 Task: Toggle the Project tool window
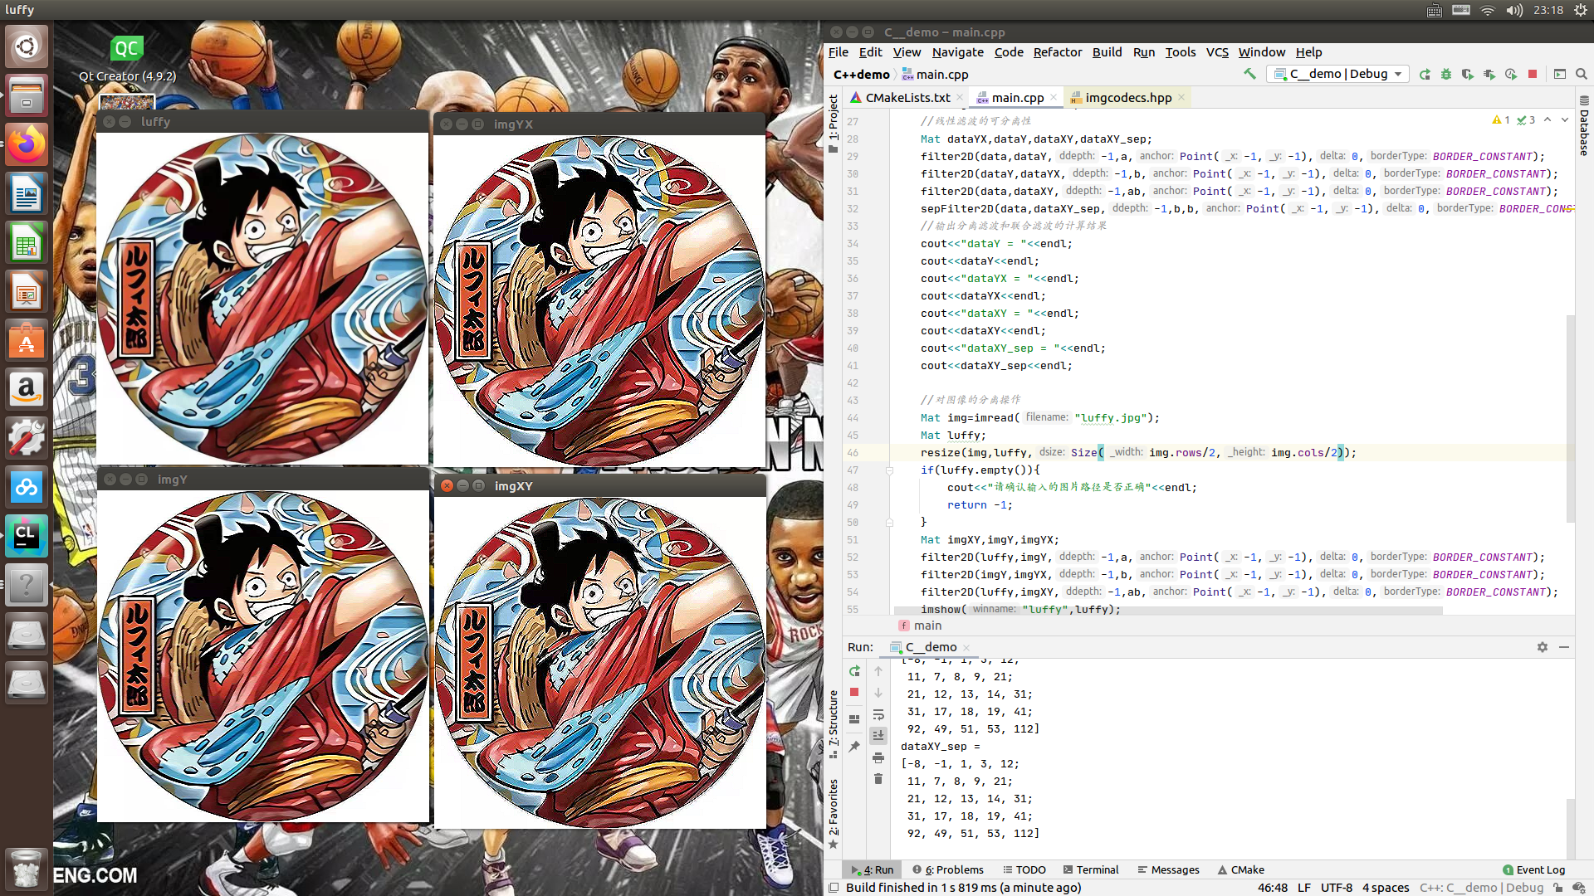pyautogui.click(x=833, y=124)
